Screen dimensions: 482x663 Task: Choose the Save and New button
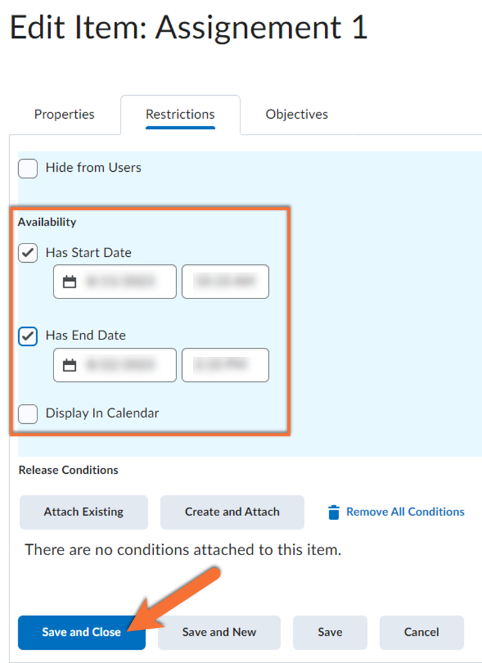219,632
